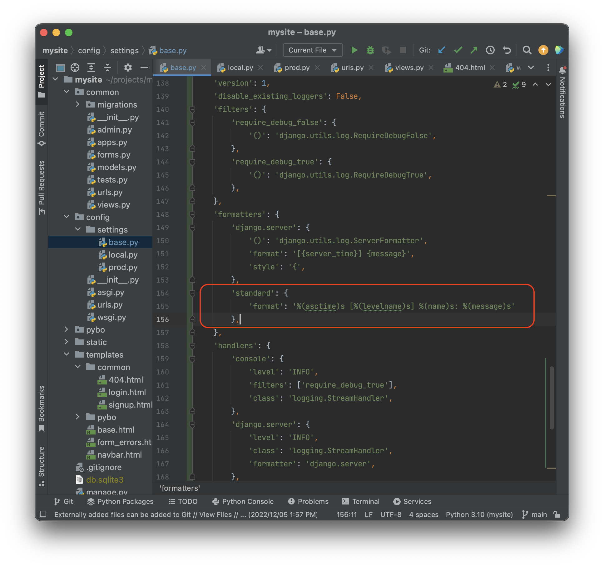Click Select Opened File target icon
This screenshot has height=567, width=604.
[x=75, y=68]
